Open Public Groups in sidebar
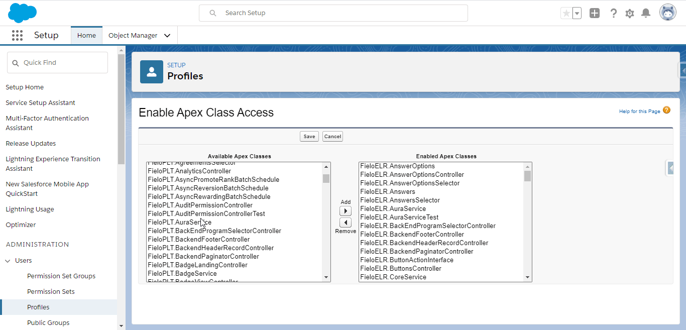The width and height of the screenshot is (686, 330). click(x=48, y=323)
